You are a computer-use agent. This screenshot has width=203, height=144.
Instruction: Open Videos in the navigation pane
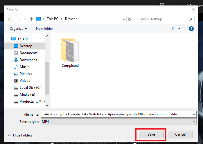tap(25, 81)
